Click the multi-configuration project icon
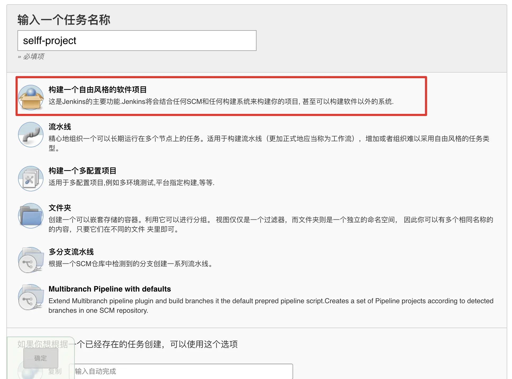The image size is (512, 379). click(31, 178)
